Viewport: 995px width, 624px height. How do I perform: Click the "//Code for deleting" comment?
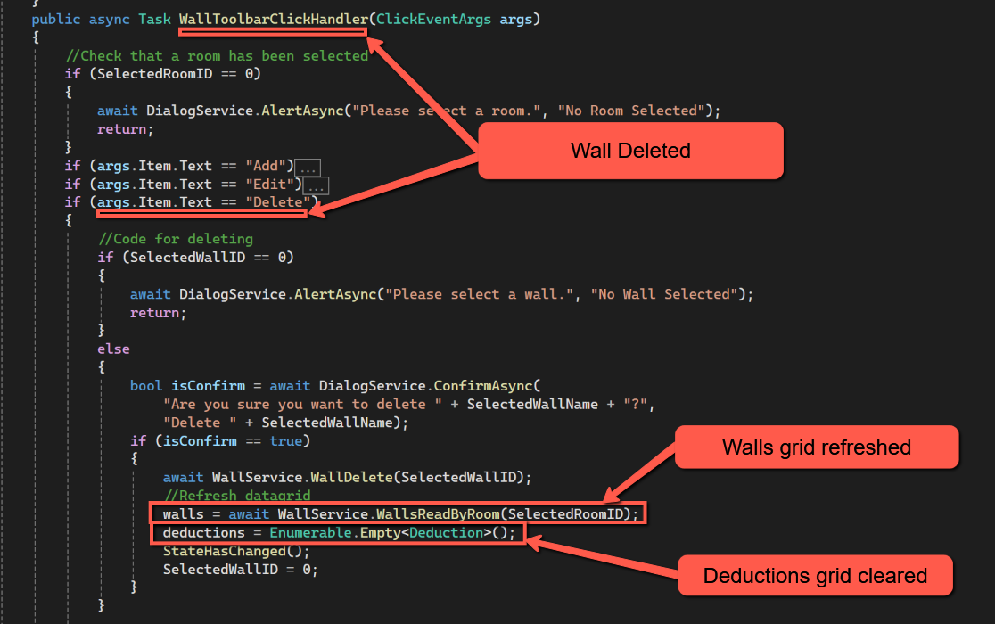[176, 239]
